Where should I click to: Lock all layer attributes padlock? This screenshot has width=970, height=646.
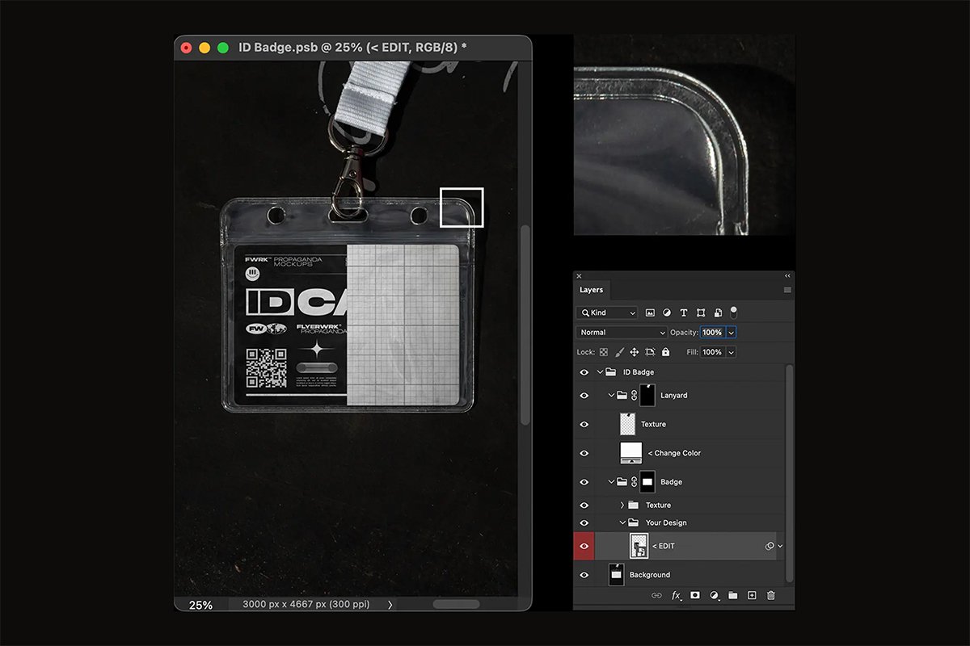[x=665, y=352]
